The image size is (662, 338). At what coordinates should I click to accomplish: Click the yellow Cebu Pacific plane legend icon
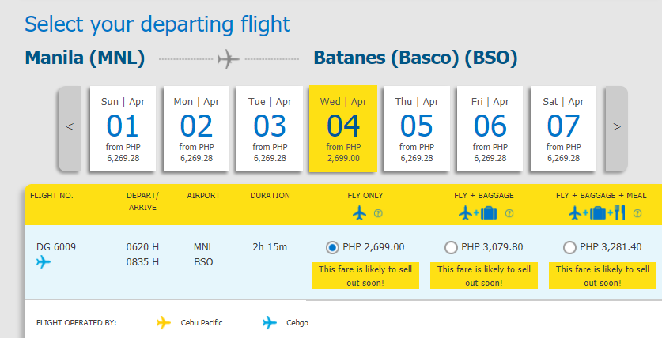pyautogui.click(x=164, y=322)
